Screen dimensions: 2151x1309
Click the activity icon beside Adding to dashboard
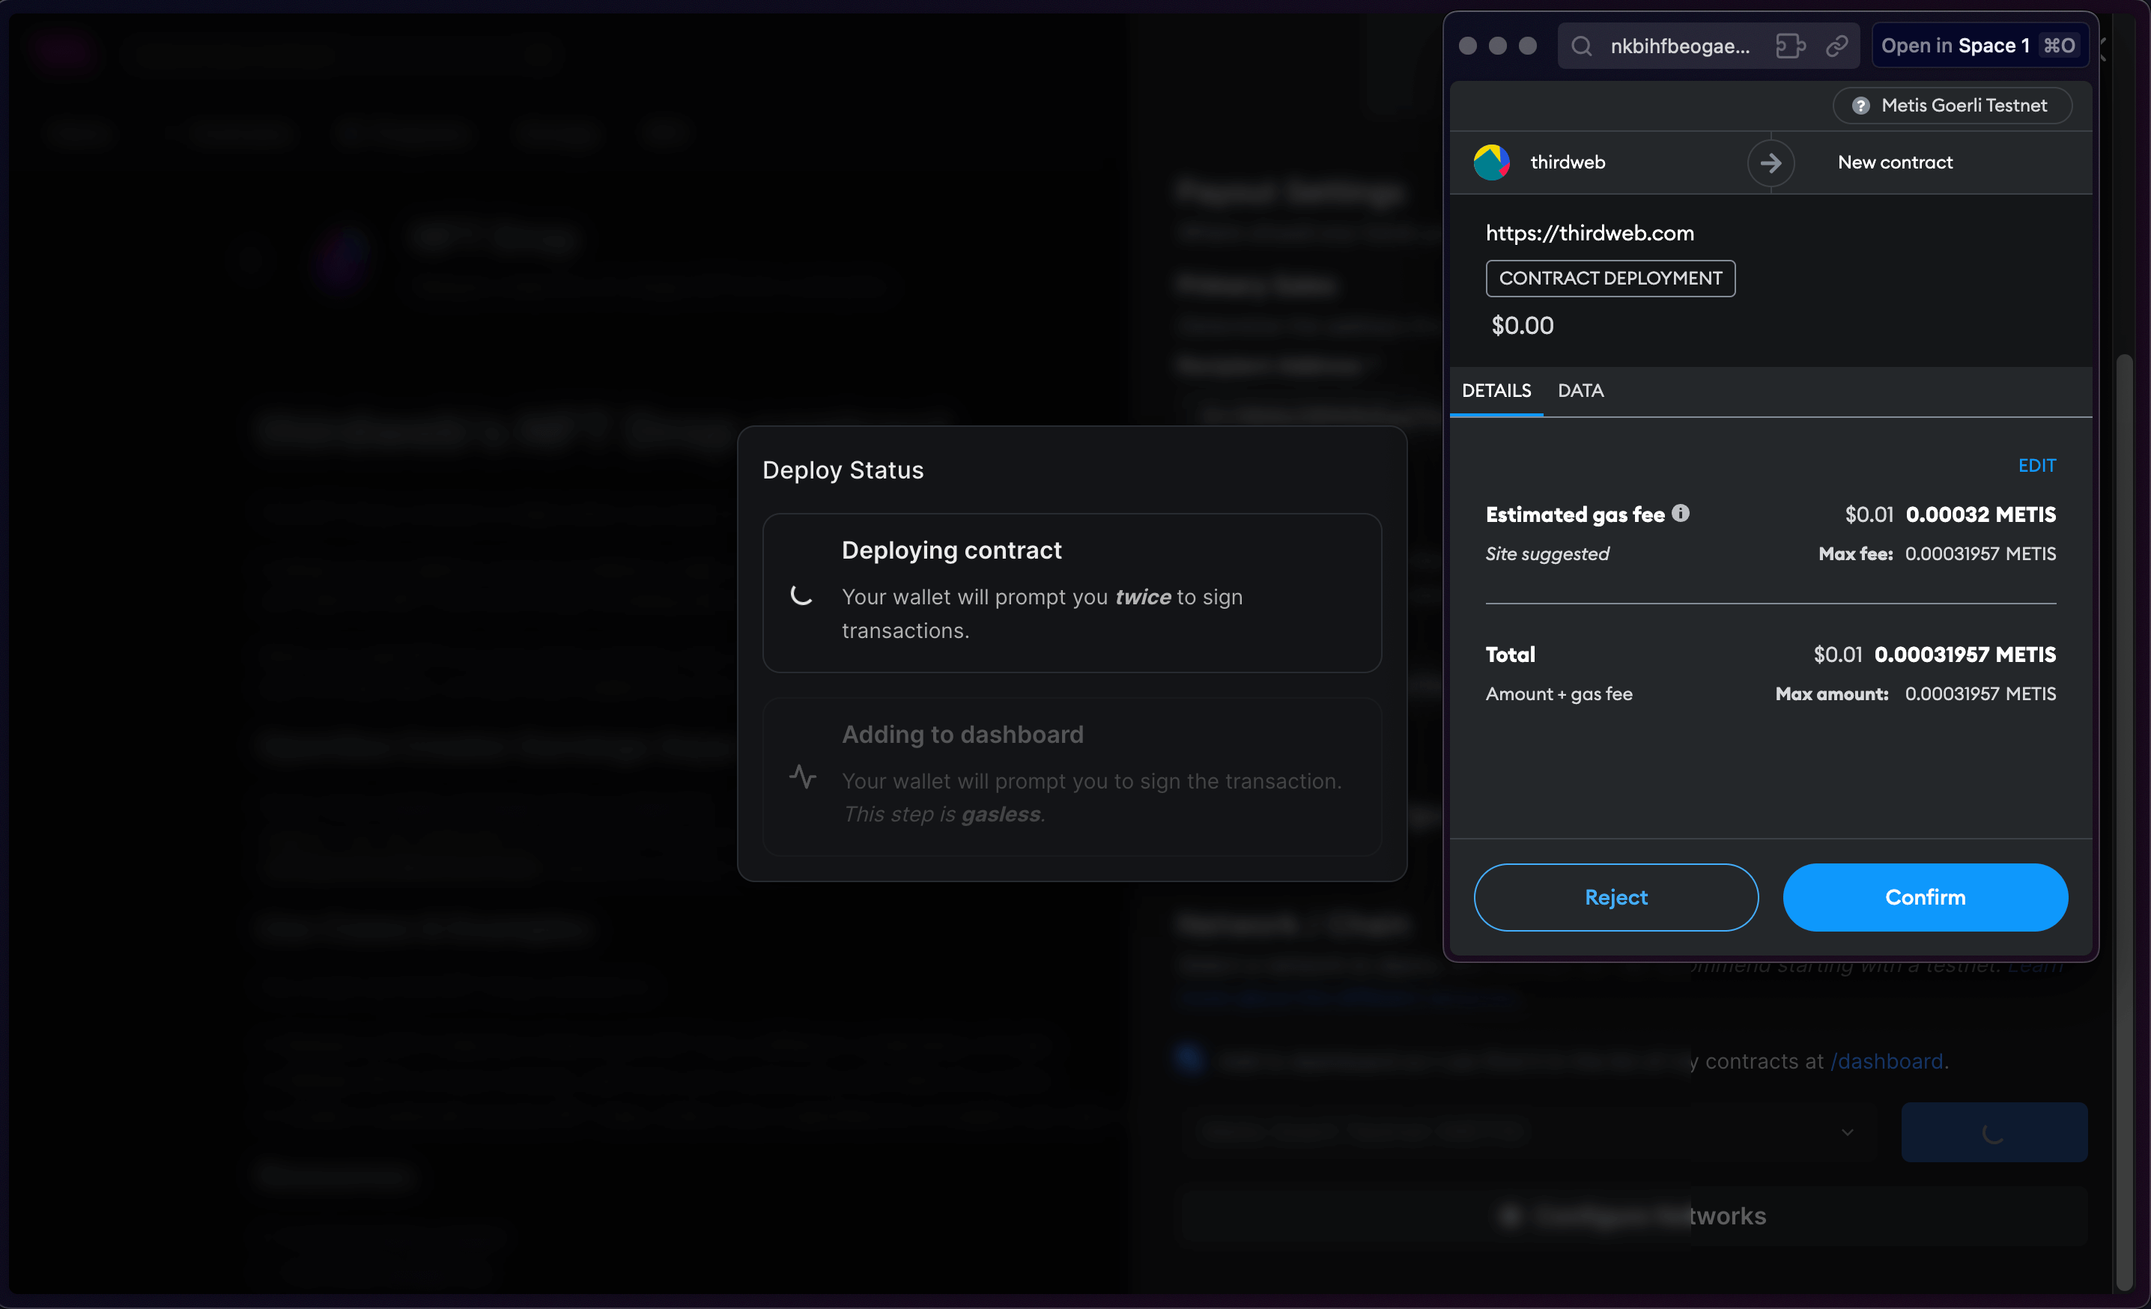tap(802, 775)
